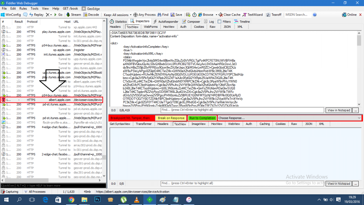Click in the MSDN Search field
This screenshot has width=364, height=205.
point(298,15)
